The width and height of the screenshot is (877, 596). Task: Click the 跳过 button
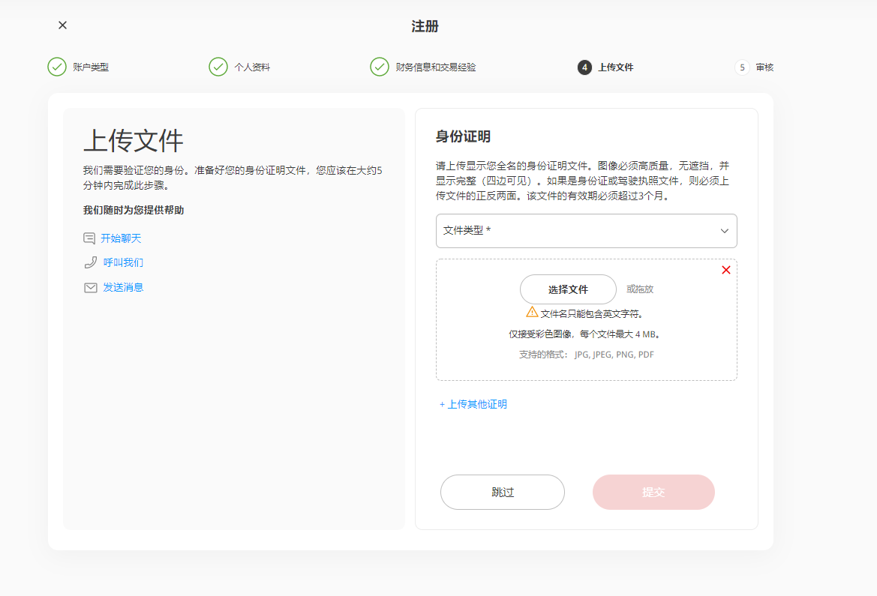coord(502,493)
